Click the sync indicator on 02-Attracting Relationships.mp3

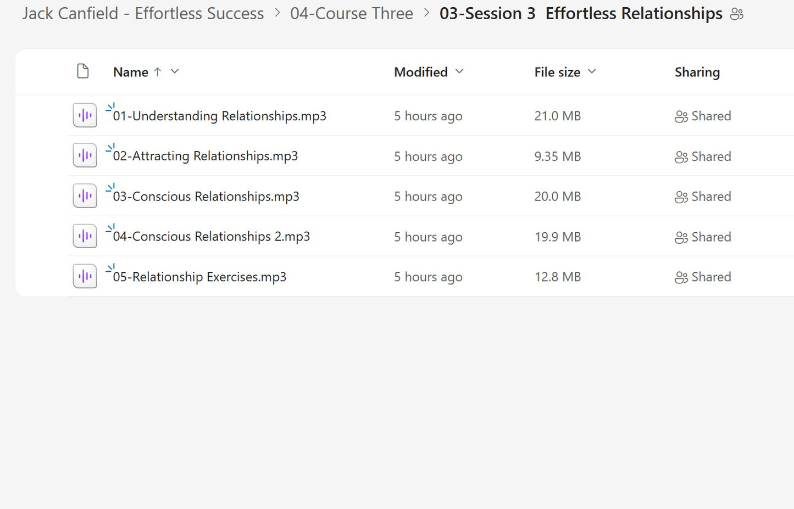[x=110, y=147]
